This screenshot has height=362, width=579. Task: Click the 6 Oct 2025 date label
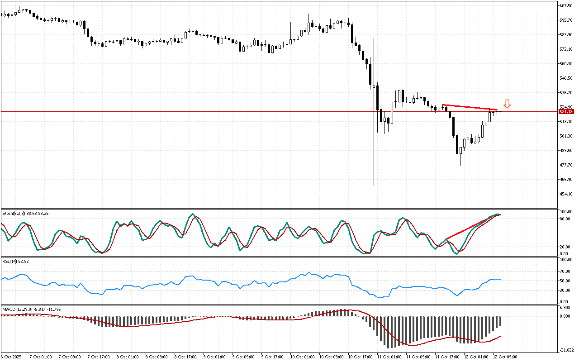tap(12, 357)
